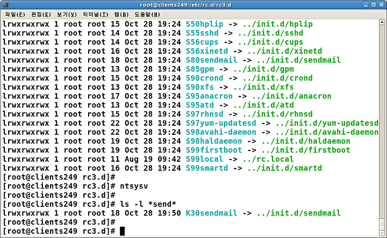Click the ../init.d/cups target path
The height and width of the screenshot is (238, 387).
270,42
